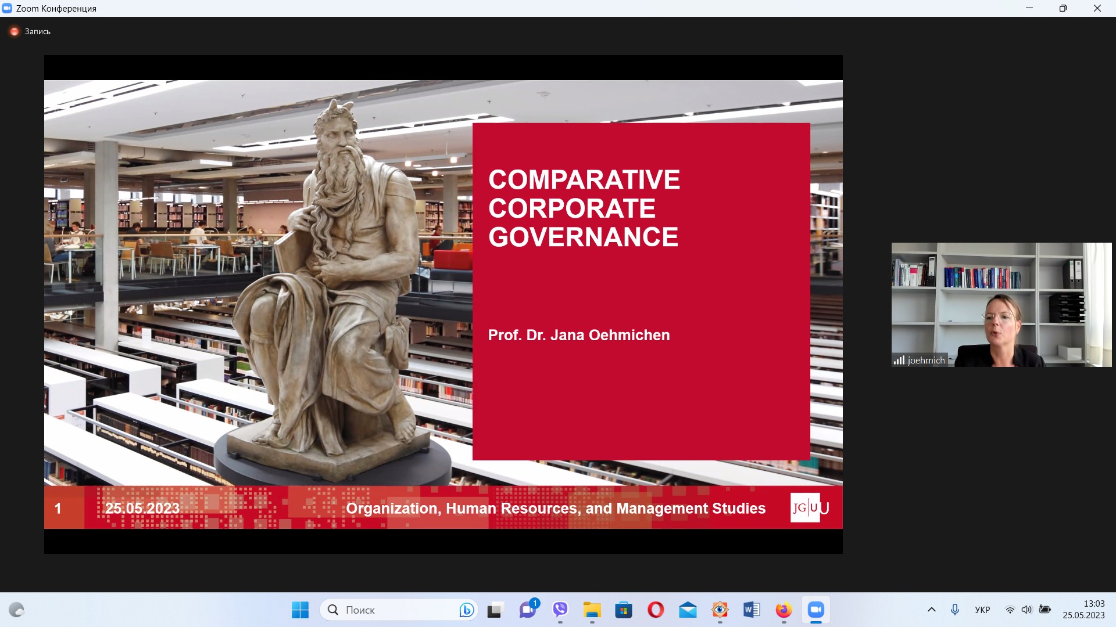Open Word from the taskbar
This screenshot has height=627, width=1116.
[x=752, y=610]
